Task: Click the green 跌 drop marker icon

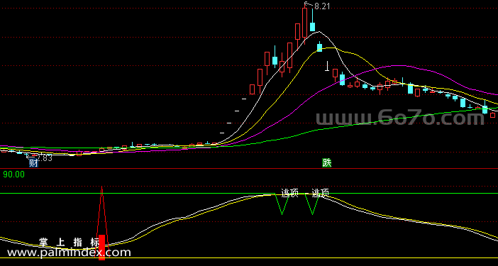Action: (x=327, y=163)
